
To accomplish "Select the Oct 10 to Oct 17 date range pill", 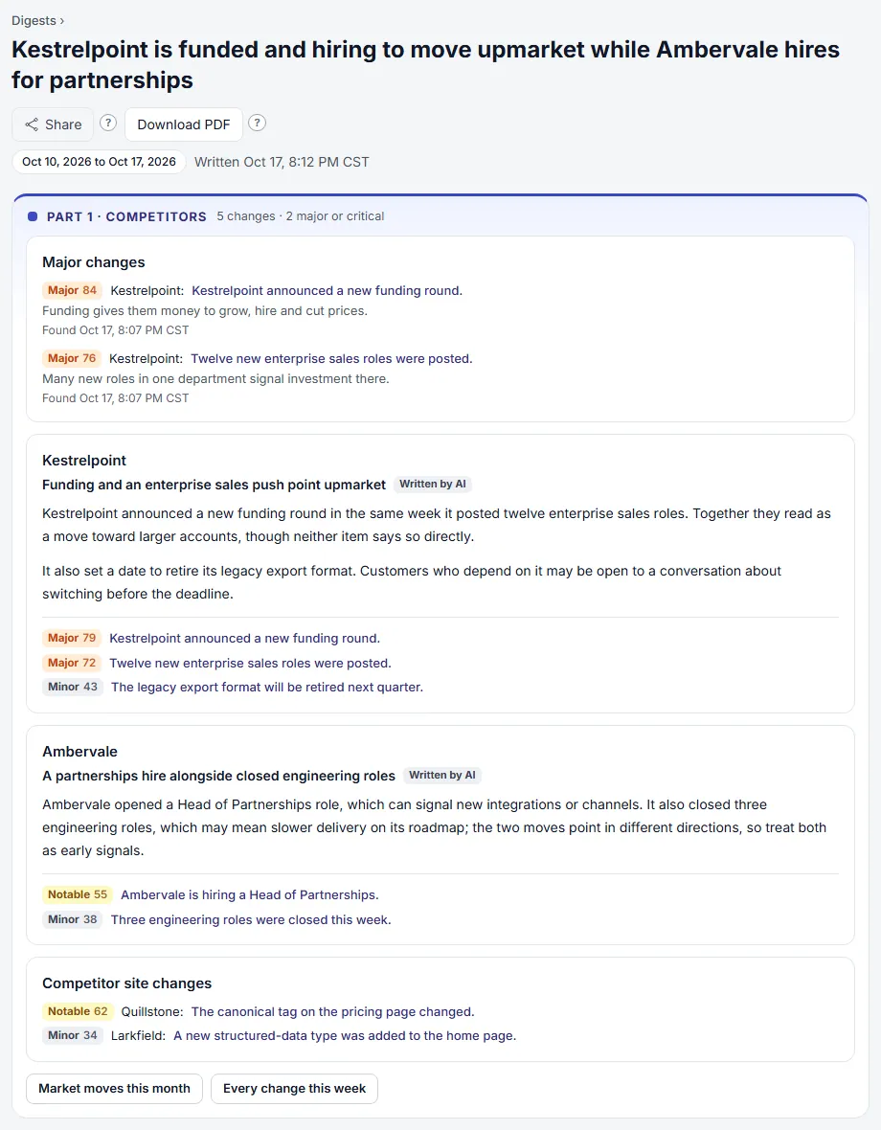I will click(99, 162).
